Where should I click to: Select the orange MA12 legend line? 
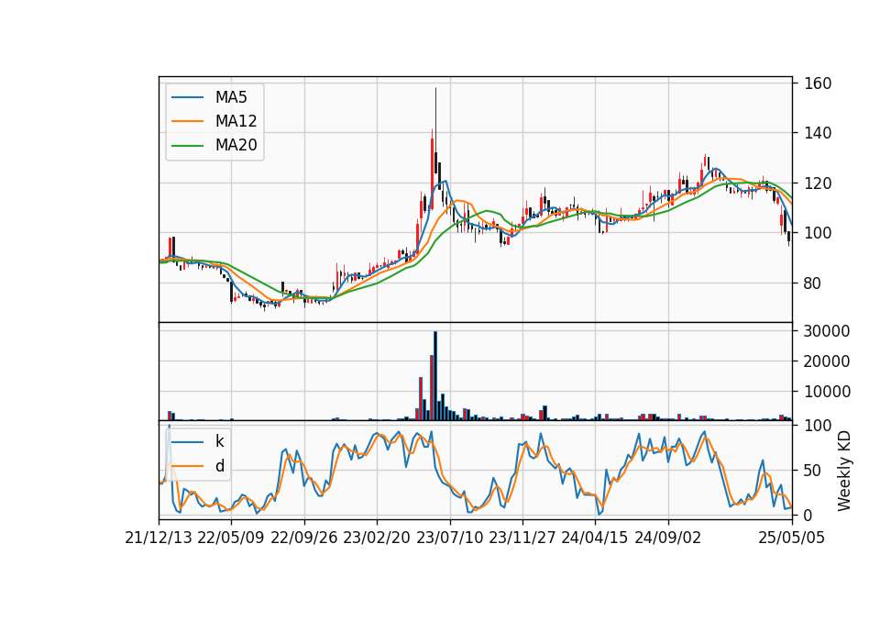187,121
